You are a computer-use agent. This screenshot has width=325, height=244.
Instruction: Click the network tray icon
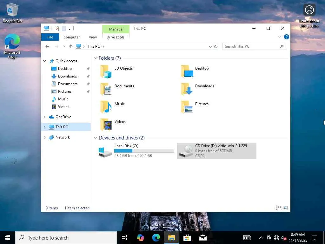pyautogui.click(x=276, y=238)
